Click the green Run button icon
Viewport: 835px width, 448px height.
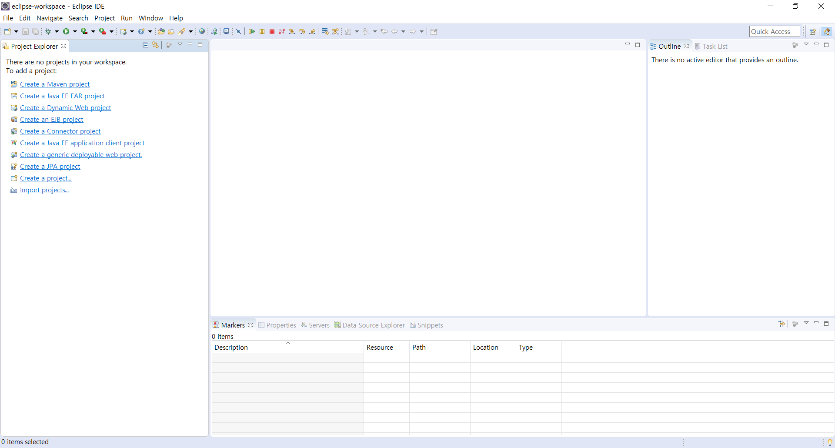pyautogui.click(x=66, y=31)
